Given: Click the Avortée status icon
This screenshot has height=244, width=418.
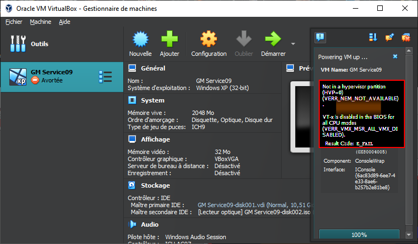Looking at the screenshot, I should click(x=35, y=80).
